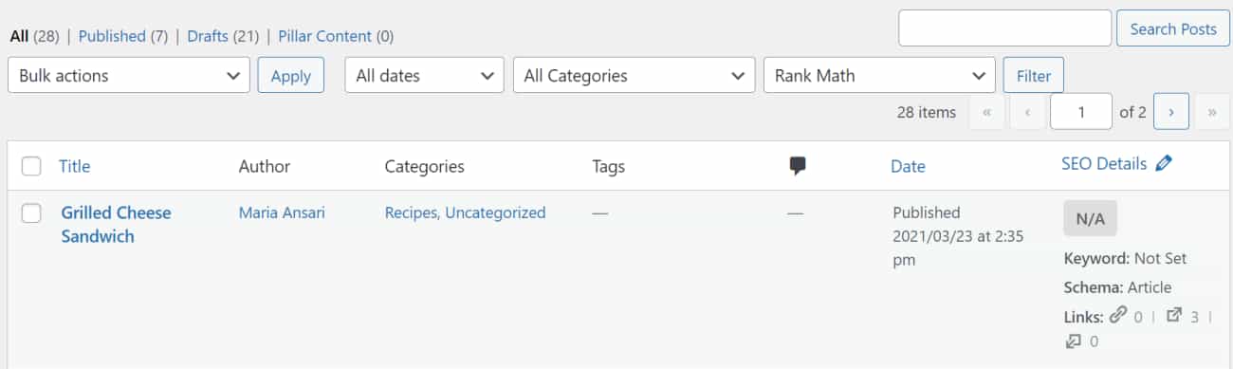Go to next page arrow
The image size is (1233, 369).
(x=1171, y=112)
